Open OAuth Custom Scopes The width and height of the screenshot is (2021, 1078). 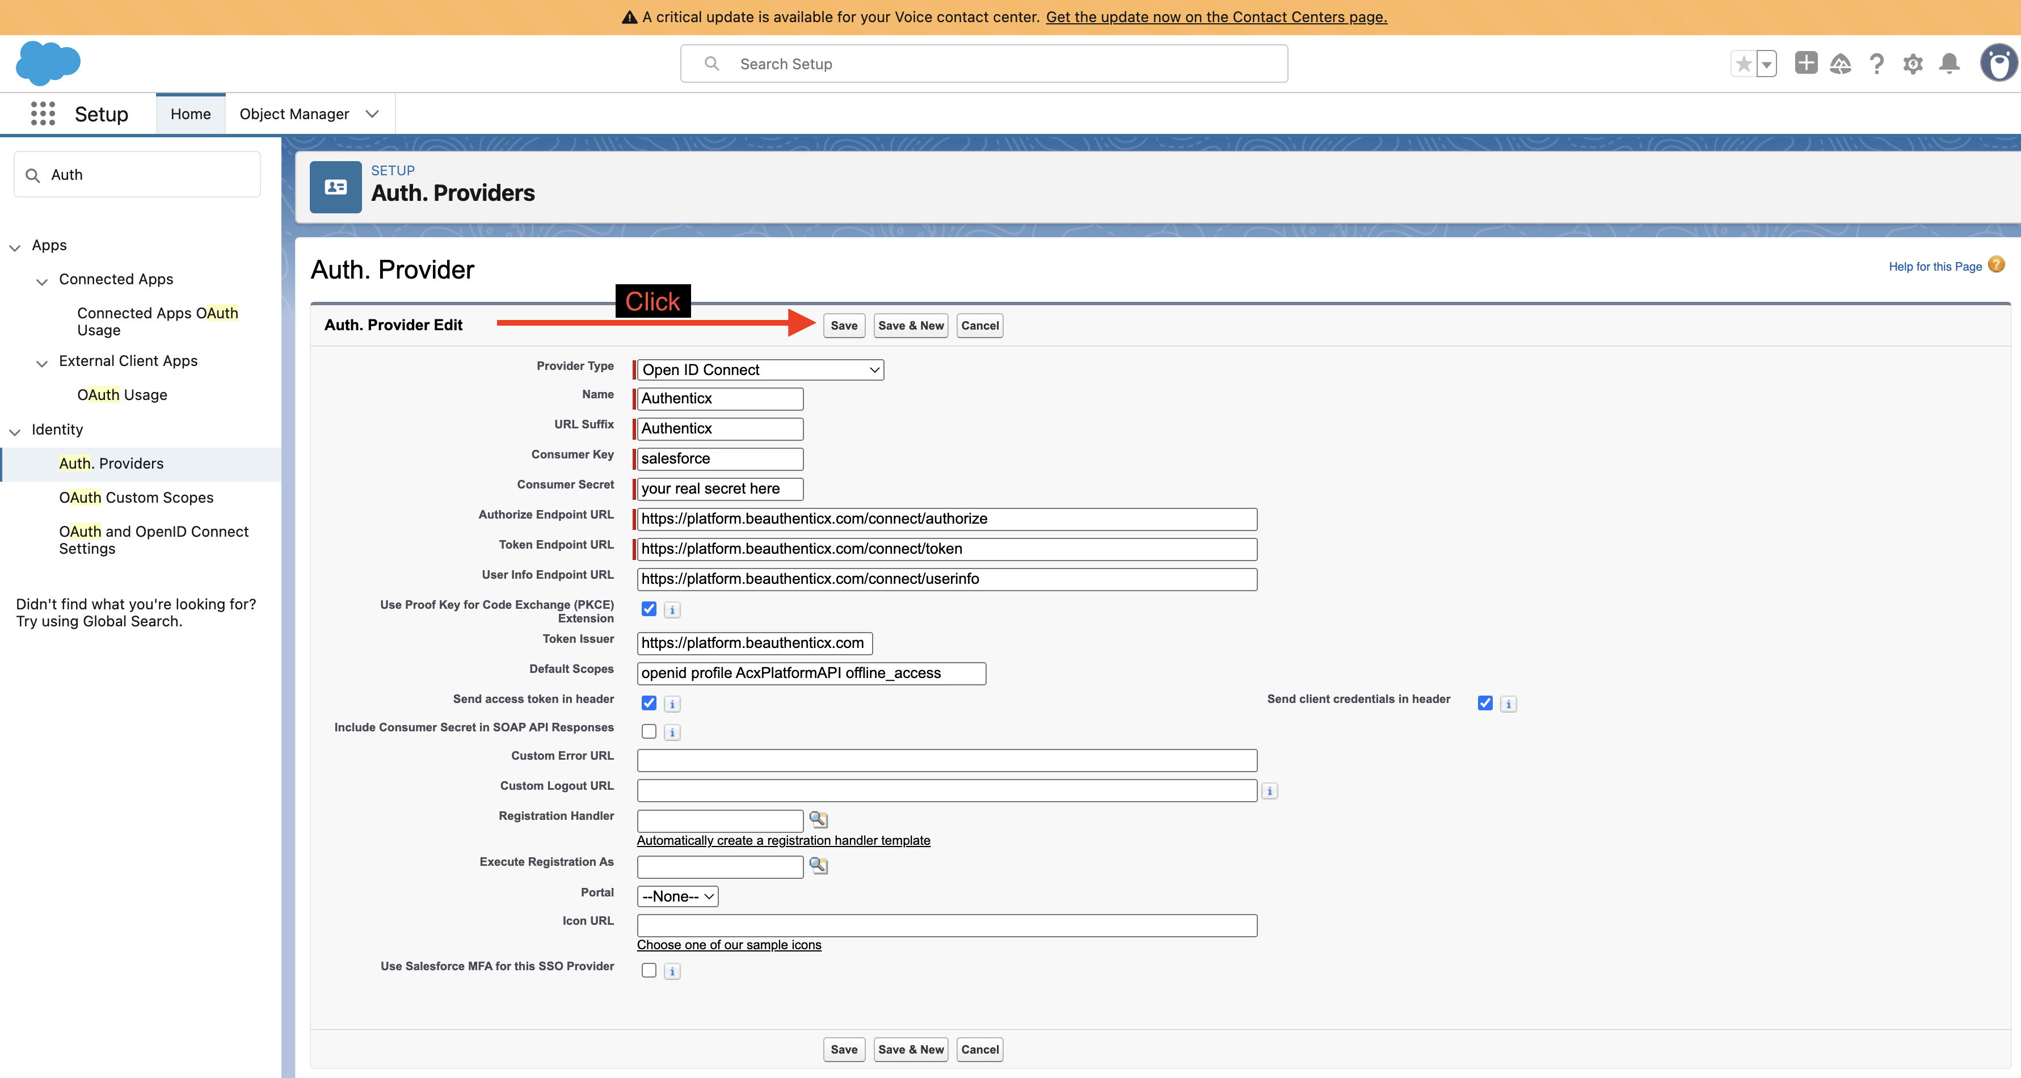[136, 498]
